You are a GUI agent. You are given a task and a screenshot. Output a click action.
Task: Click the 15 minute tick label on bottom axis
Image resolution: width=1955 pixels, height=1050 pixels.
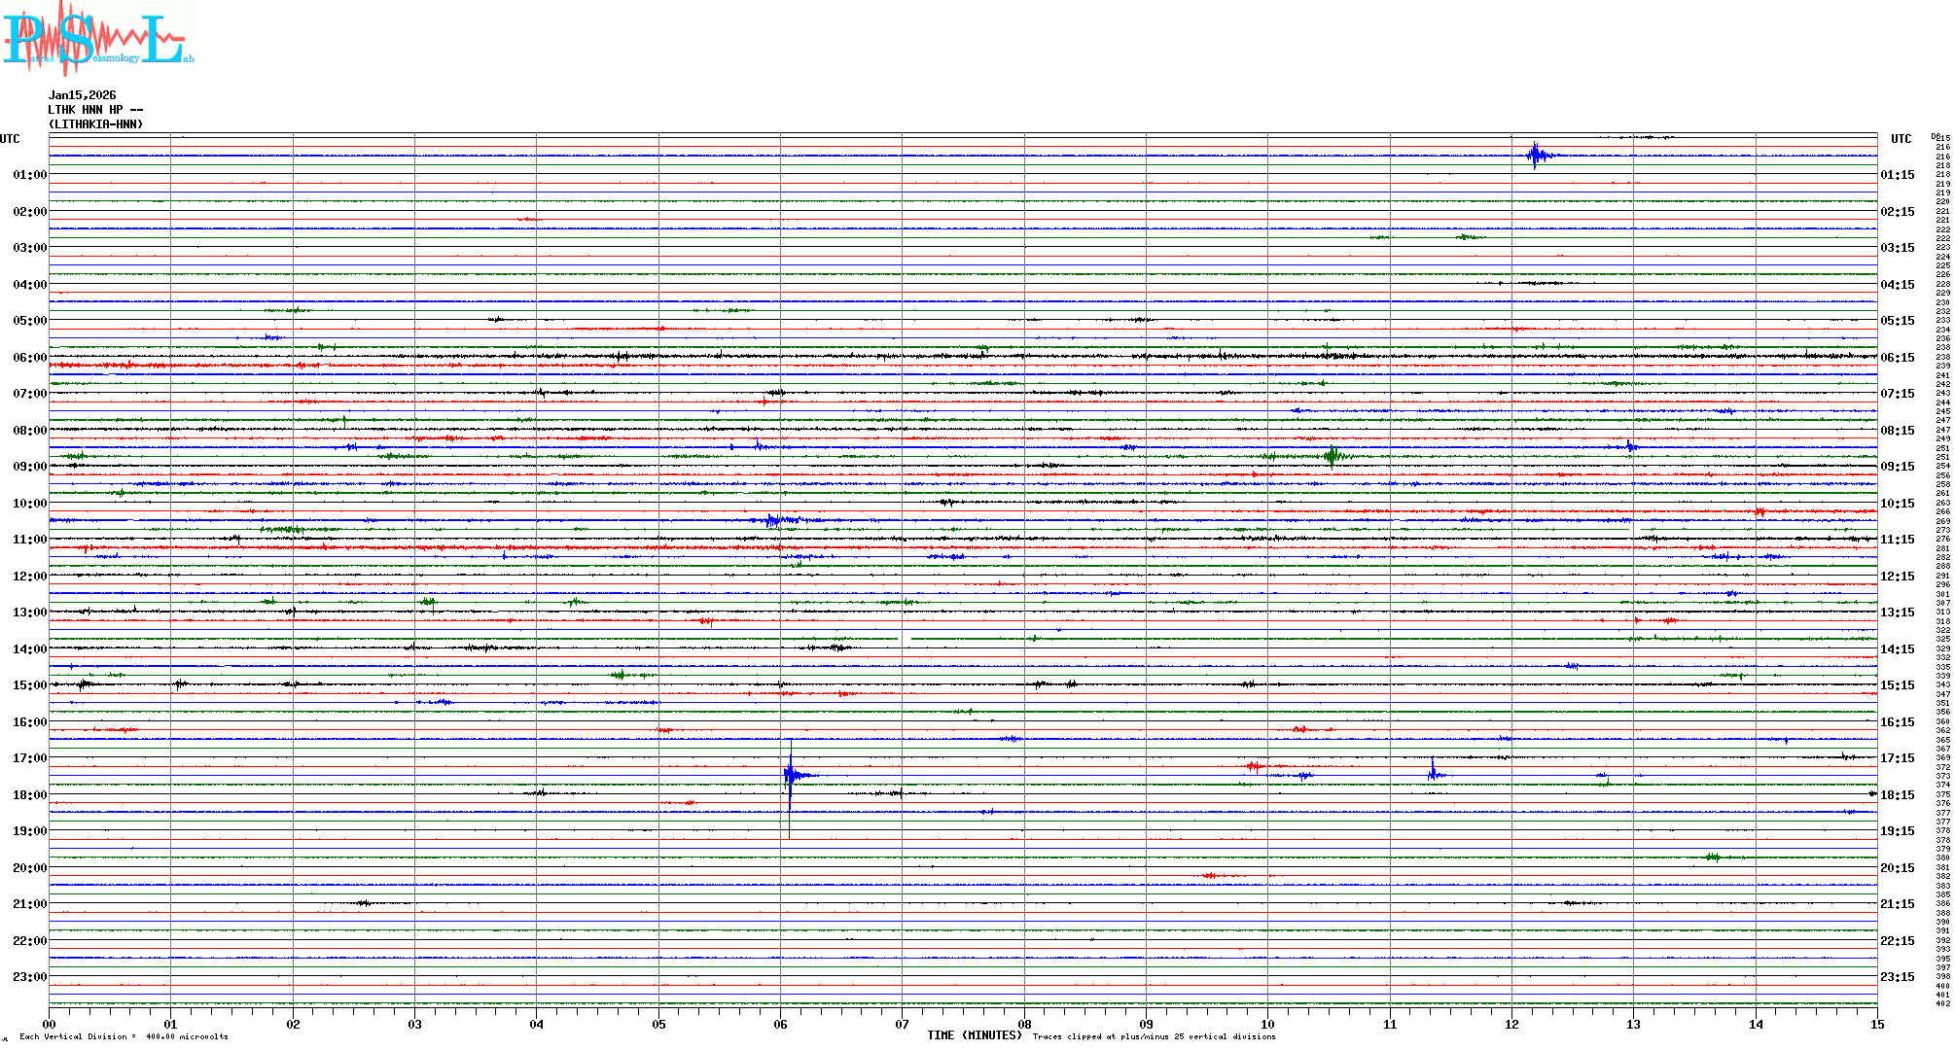[1876, 1024]
